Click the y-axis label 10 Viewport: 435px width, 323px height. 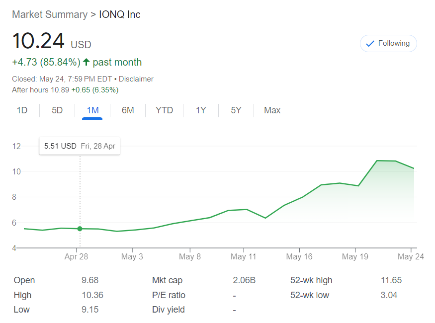(16, 171)
